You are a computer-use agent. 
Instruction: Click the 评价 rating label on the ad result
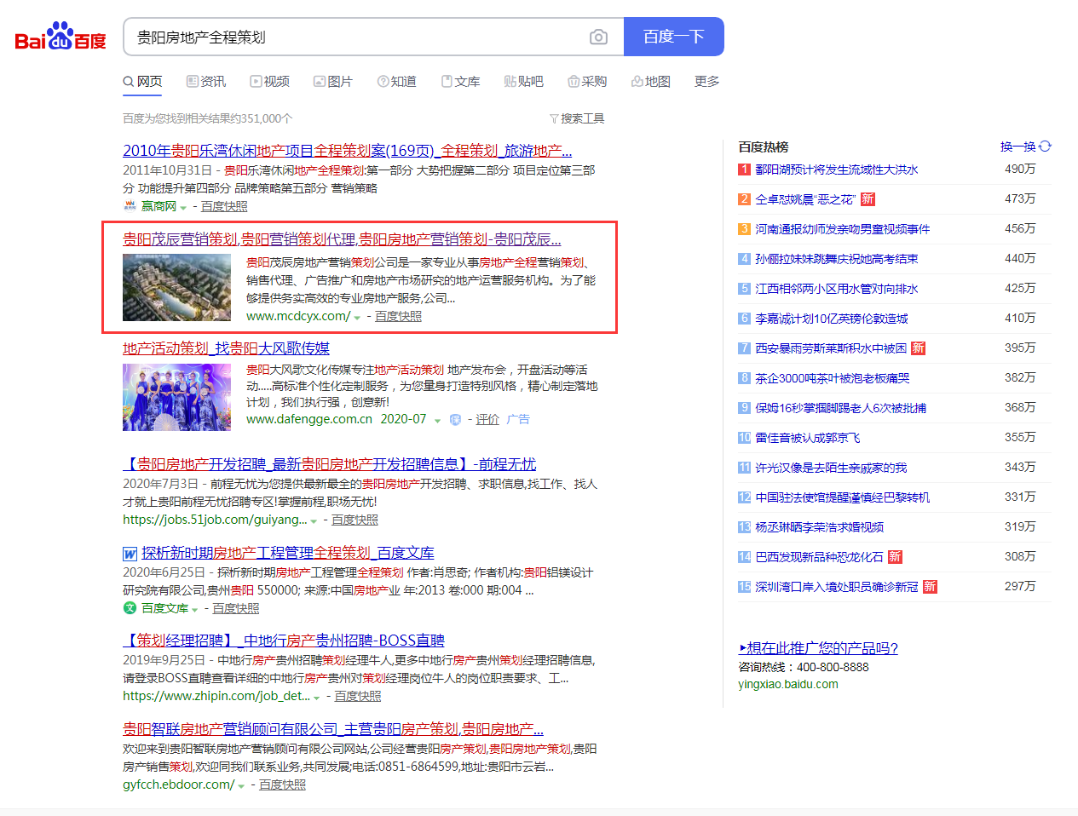point(487,419)
